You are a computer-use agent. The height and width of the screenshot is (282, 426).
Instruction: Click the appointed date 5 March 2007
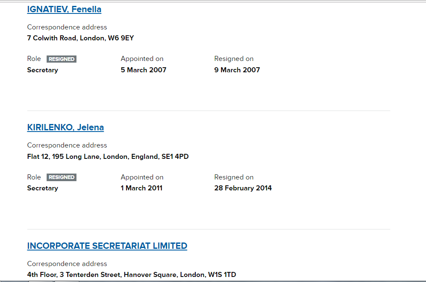(143, 70)
